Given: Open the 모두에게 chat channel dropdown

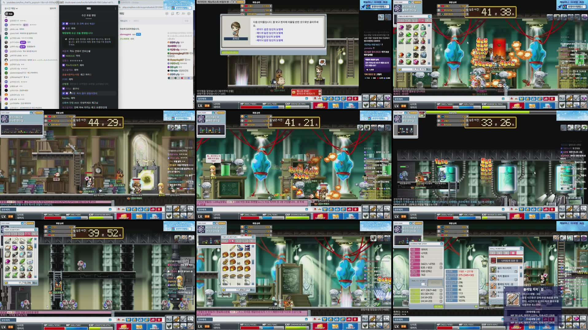Looking at the screenshot, I should (401, 320).
